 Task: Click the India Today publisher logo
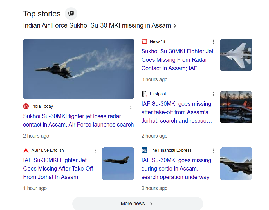[26, 106]
